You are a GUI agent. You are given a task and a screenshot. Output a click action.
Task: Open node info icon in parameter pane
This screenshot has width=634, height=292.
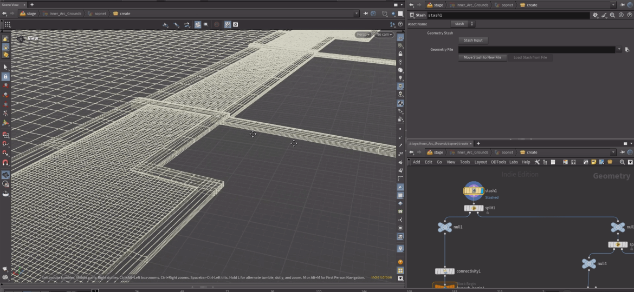[620, 16]
